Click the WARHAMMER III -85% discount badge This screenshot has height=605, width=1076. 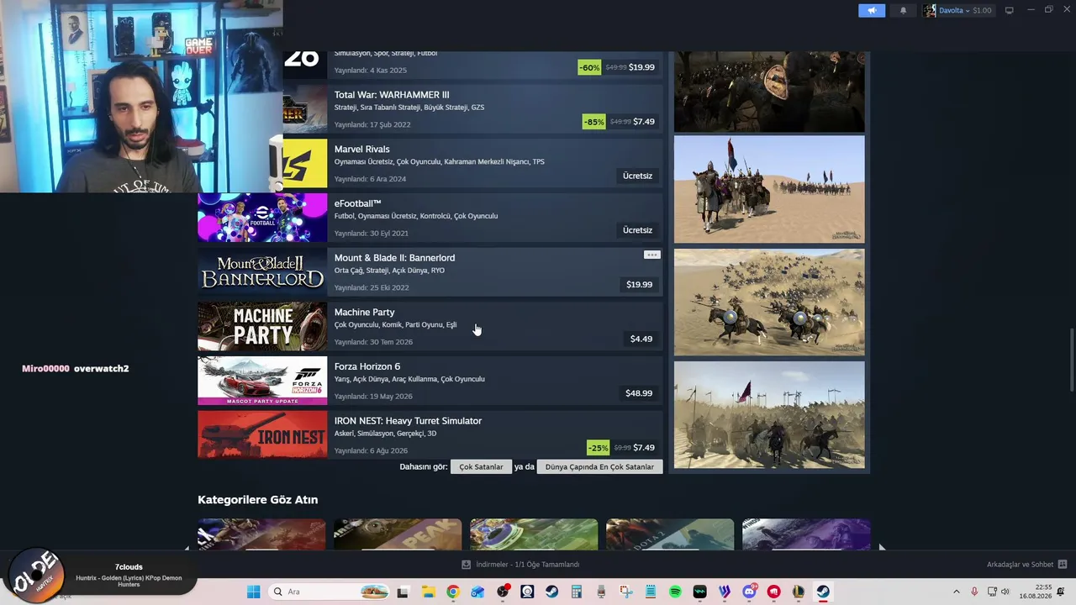pyautogui.click(x=594, y=122)
